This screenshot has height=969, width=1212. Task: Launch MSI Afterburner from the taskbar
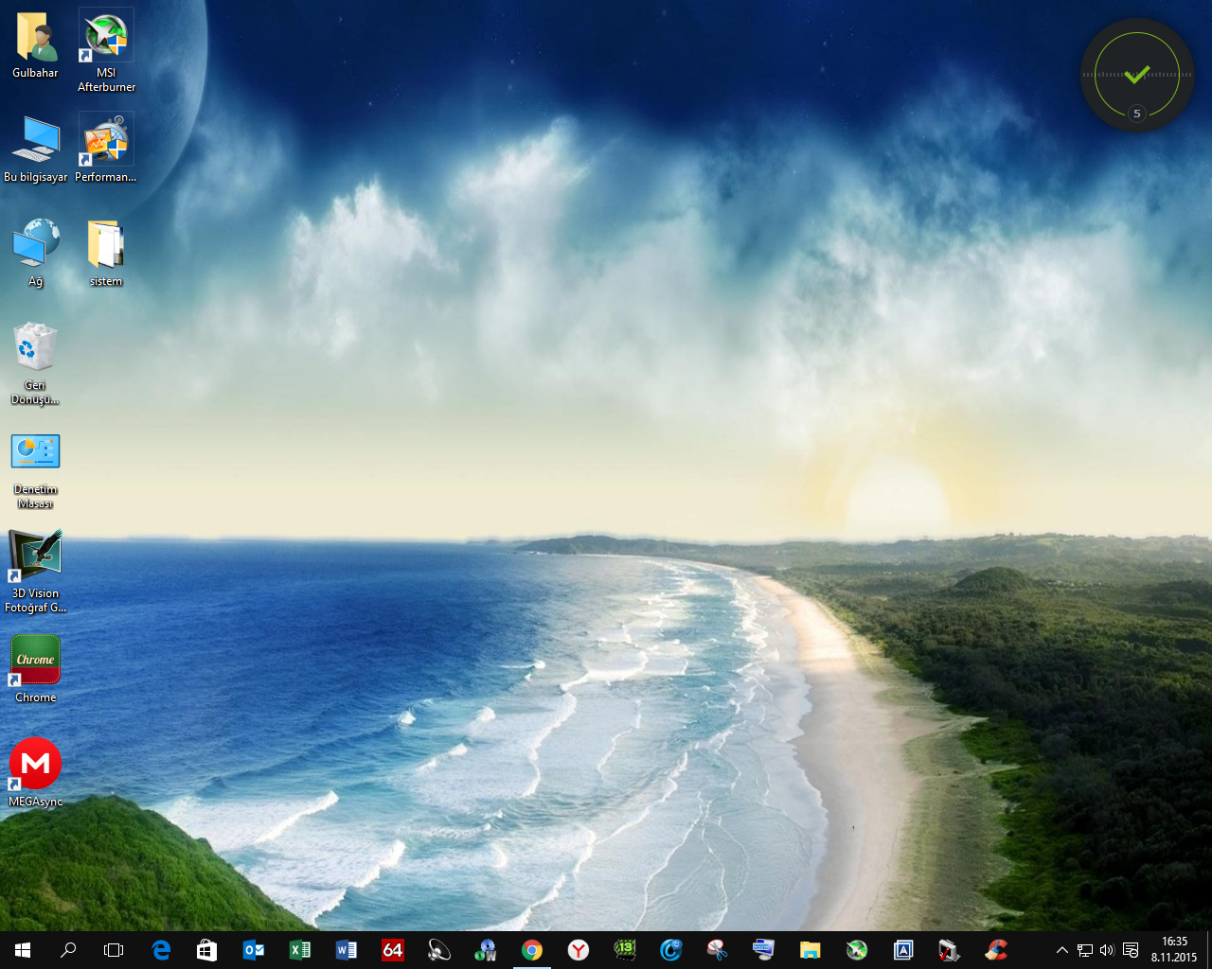tap(857, 950)
